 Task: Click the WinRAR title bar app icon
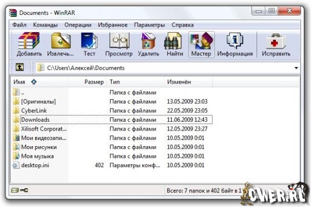(13, 13)
